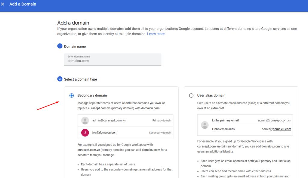Click the "Linh's email alias" label
This screenshot has height=178, width=308.
point(223,129)
